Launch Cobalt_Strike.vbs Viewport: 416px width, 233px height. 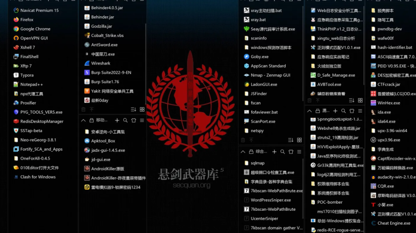104,35
